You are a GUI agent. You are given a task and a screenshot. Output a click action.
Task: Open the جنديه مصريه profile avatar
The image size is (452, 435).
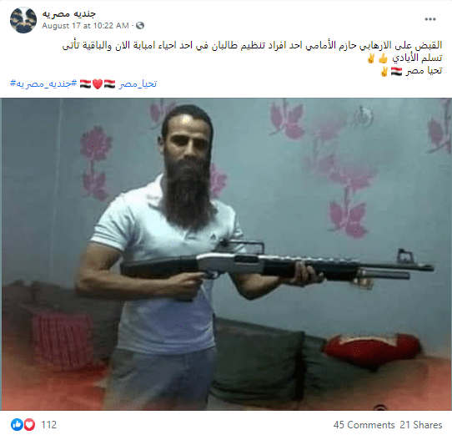[x=23, y=20]
